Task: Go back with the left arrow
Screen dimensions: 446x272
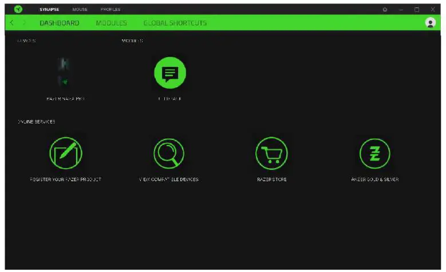Action: 11,23
